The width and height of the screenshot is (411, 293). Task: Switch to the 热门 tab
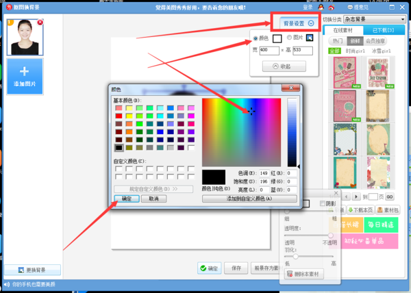338,41
